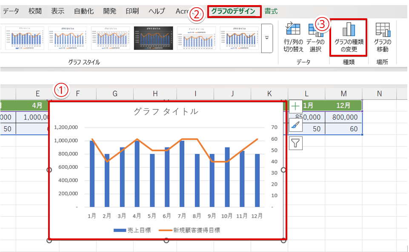409x252 pixels.
Task: Open the 表示 menu tab
Action: (58, 11)
